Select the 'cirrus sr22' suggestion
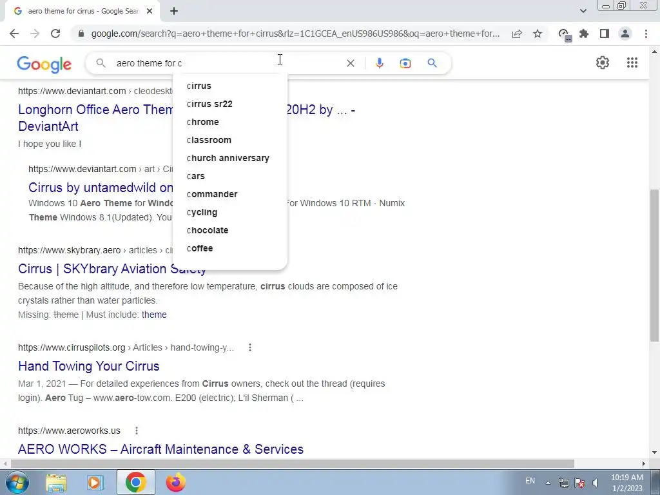The width and height of the screenshot is (660, 495). pyautogui.click(x=230, y=104)
